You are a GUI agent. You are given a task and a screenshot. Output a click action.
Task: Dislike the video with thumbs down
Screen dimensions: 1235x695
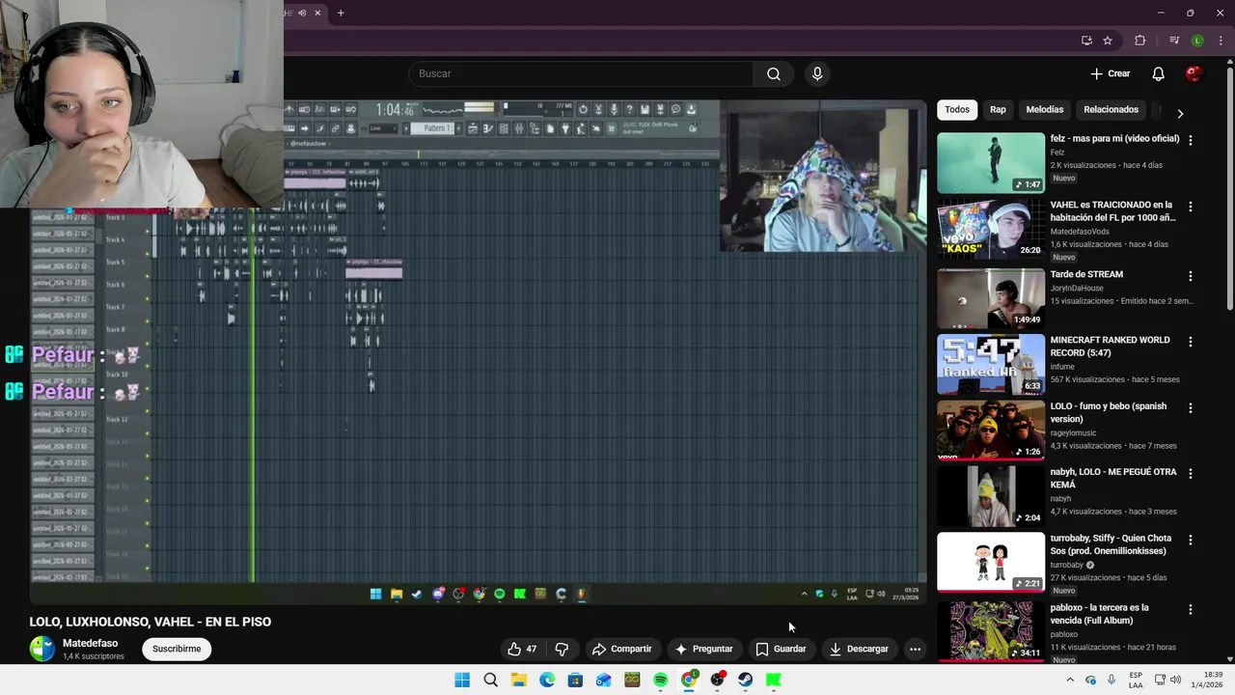coord(562,649)
